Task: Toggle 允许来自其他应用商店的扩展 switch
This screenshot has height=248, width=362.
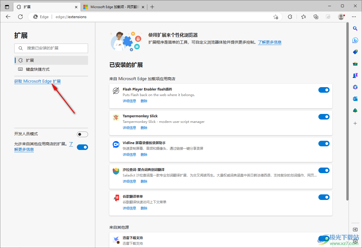Action: pyautogui.click(x=82, y=147)
